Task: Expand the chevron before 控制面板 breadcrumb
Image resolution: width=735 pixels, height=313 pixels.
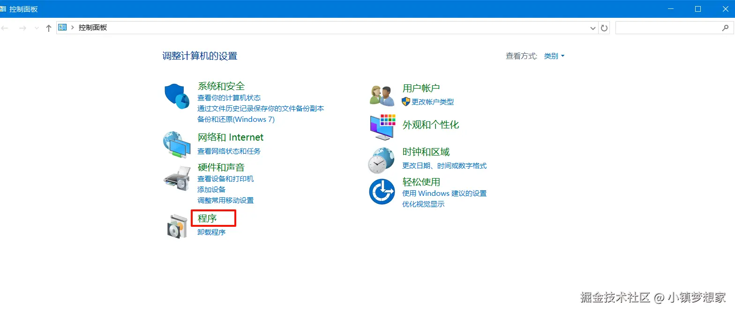Action: [73, 28]
